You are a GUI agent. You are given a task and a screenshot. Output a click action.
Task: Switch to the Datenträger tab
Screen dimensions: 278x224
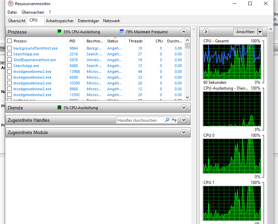tap(88, 21)
